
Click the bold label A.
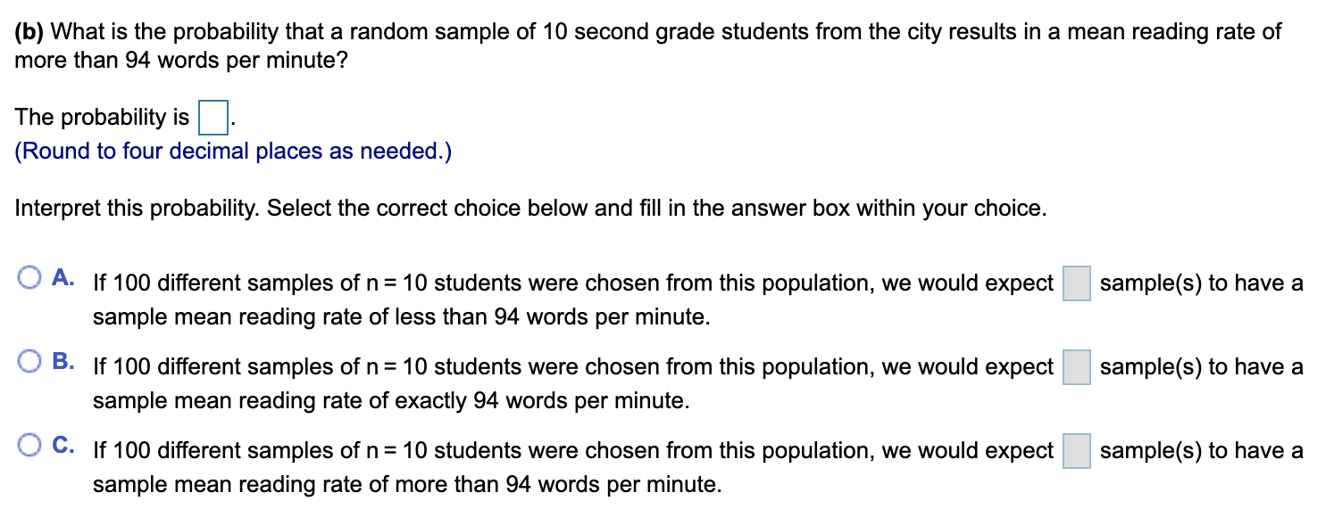(60, 278)
